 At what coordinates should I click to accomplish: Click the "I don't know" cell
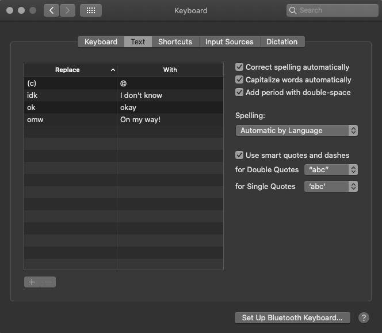click(170, 96)
